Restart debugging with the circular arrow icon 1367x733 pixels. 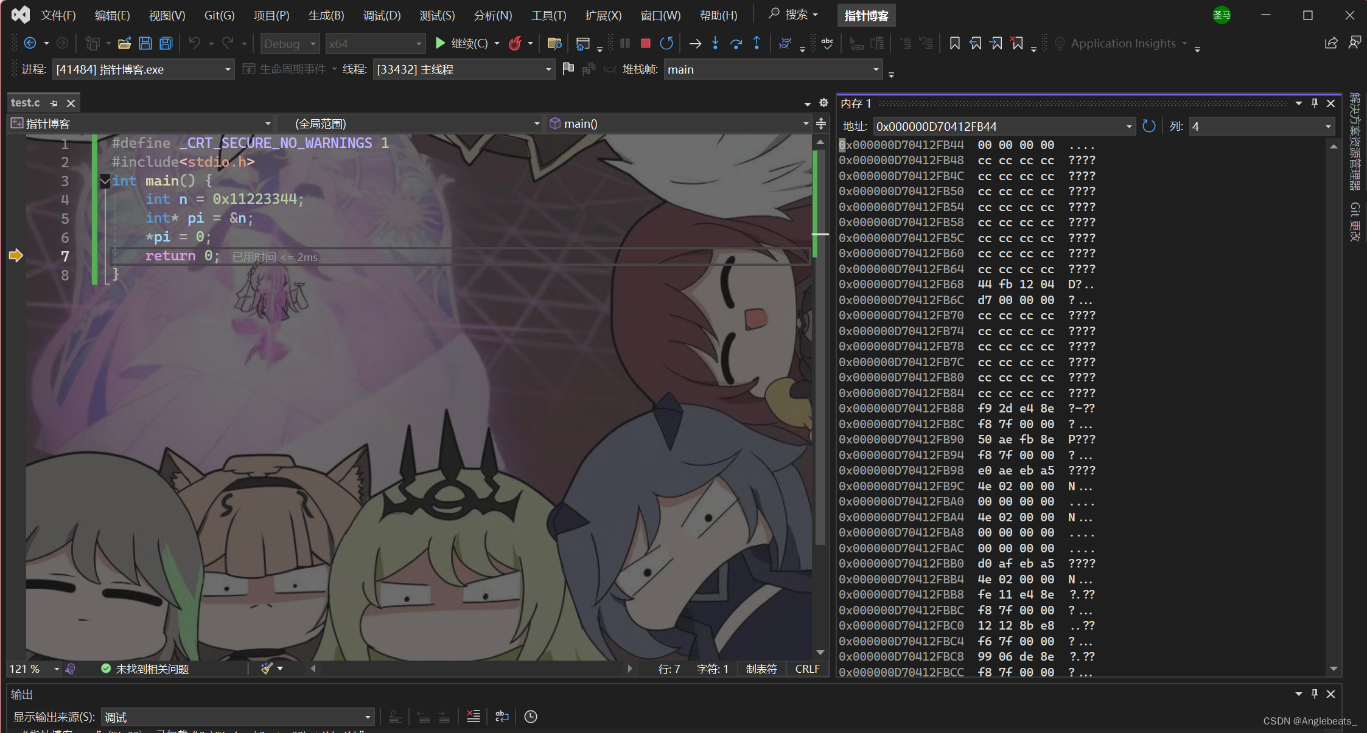[666, 43]
